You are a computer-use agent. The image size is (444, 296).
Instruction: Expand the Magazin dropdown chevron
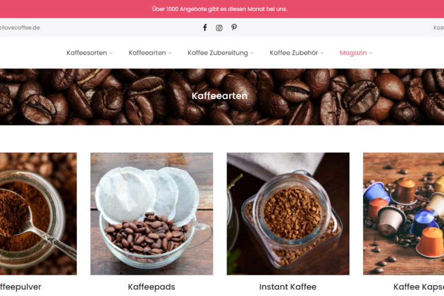click(371, 53)
